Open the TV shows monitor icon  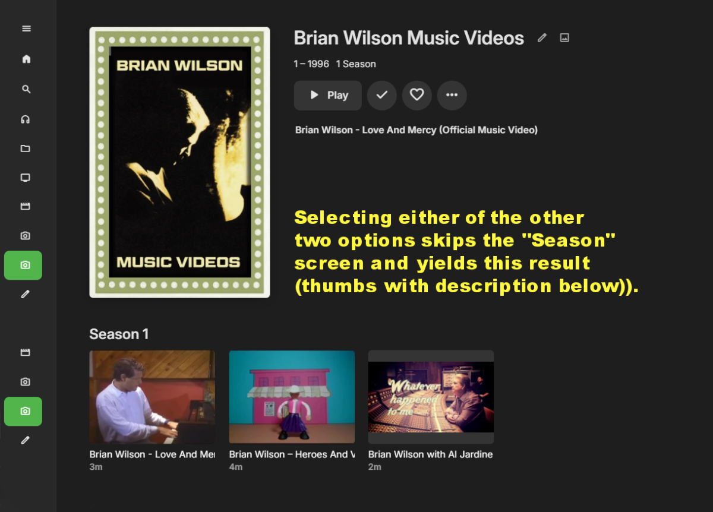point(25,178)
